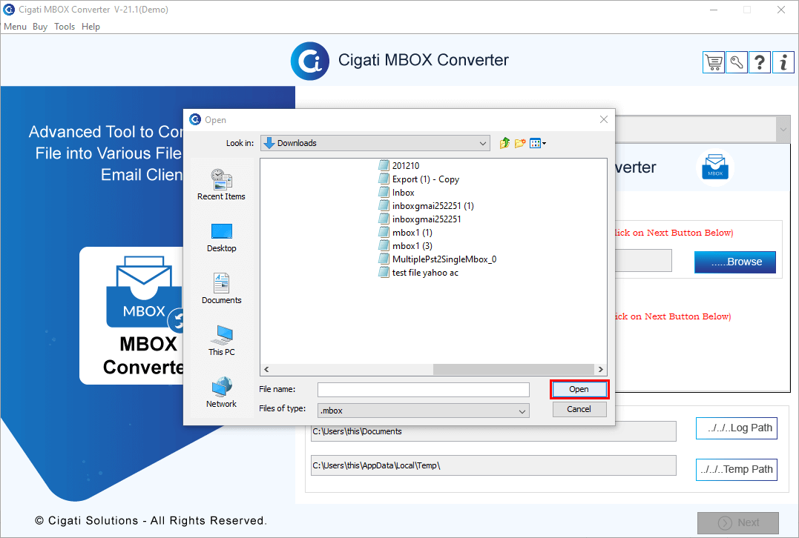Select Documents in the places sidebar
799x538 pixels.
coord(221,288)
